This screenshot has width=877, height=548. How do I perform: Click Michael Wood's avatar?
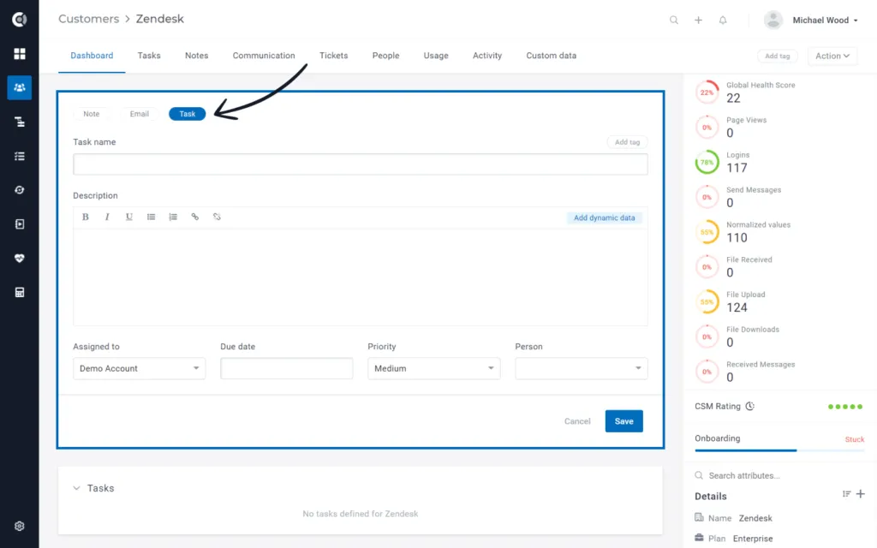pyautogui.click(x=773, y=21)
